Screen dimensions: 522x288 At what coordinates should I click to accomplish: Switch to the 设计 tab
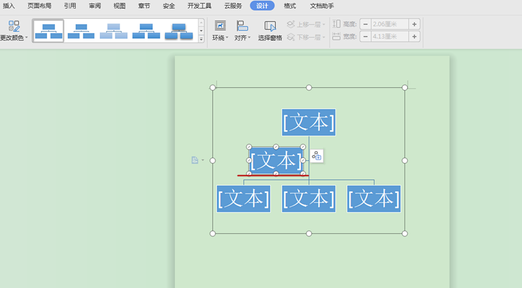(x=262, y=6)
